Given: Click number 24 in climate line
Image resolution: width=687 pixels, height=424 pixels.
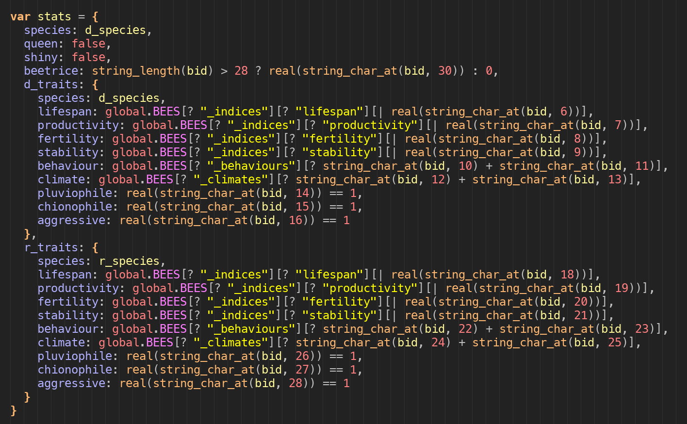Looking at the screenshot, I should 438,342.
